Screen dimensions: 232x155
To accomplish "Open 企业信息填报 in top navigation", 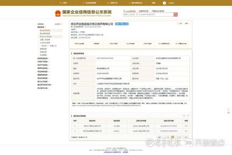I will pos(89,3).
